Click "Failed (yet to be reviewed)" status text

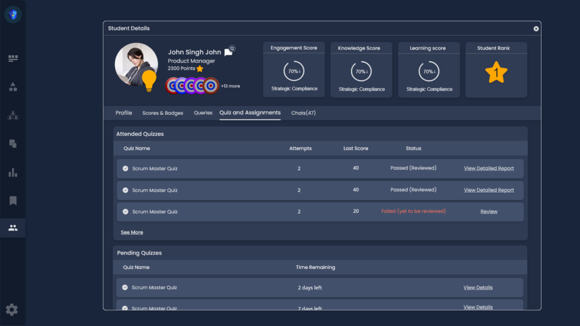[413, 211]
